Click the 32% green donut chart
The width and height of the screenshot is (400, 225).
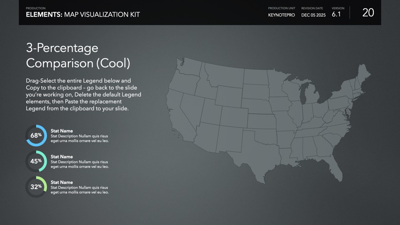coord(36,187)
